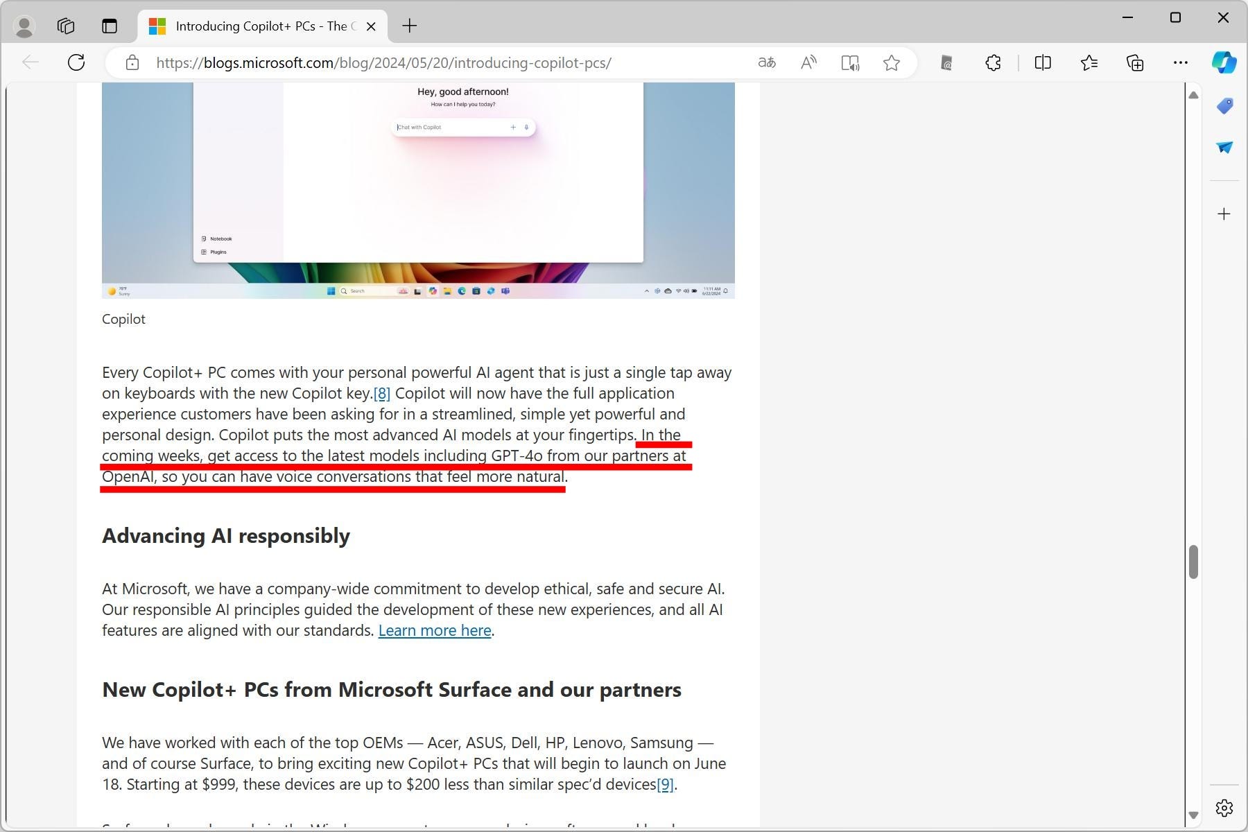Click the New Copilot+ PCs from Microsoft Surface heading

click(x=392, y=690)
